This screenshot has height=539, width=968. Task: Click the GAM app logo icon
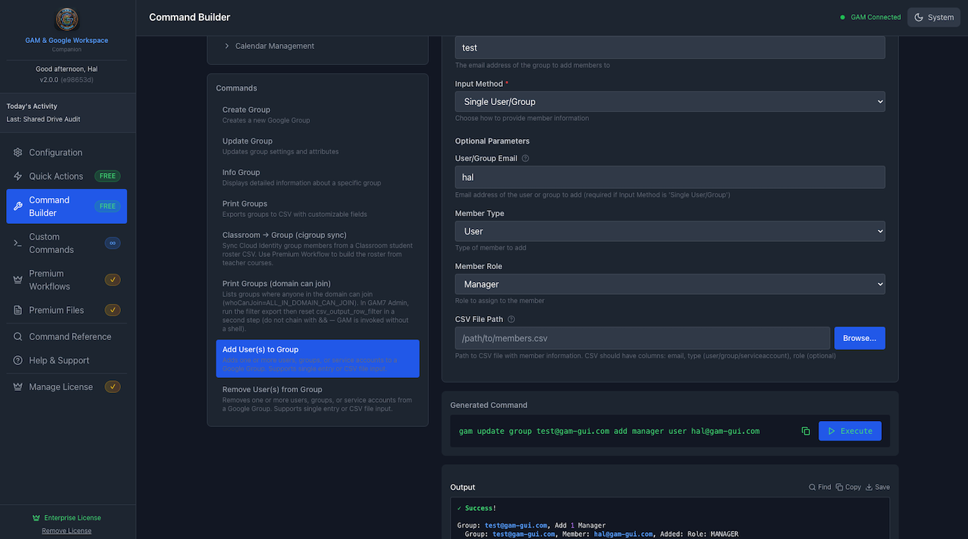pos(67,20)
